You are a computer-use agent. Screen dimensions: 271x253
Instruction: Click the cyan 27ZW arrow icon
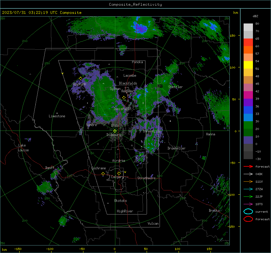[x=248, y=189]
